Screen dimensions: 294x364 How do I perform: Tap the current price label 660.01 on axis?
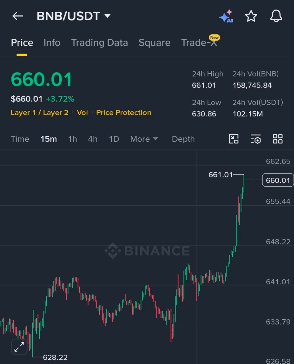[278, 180]
